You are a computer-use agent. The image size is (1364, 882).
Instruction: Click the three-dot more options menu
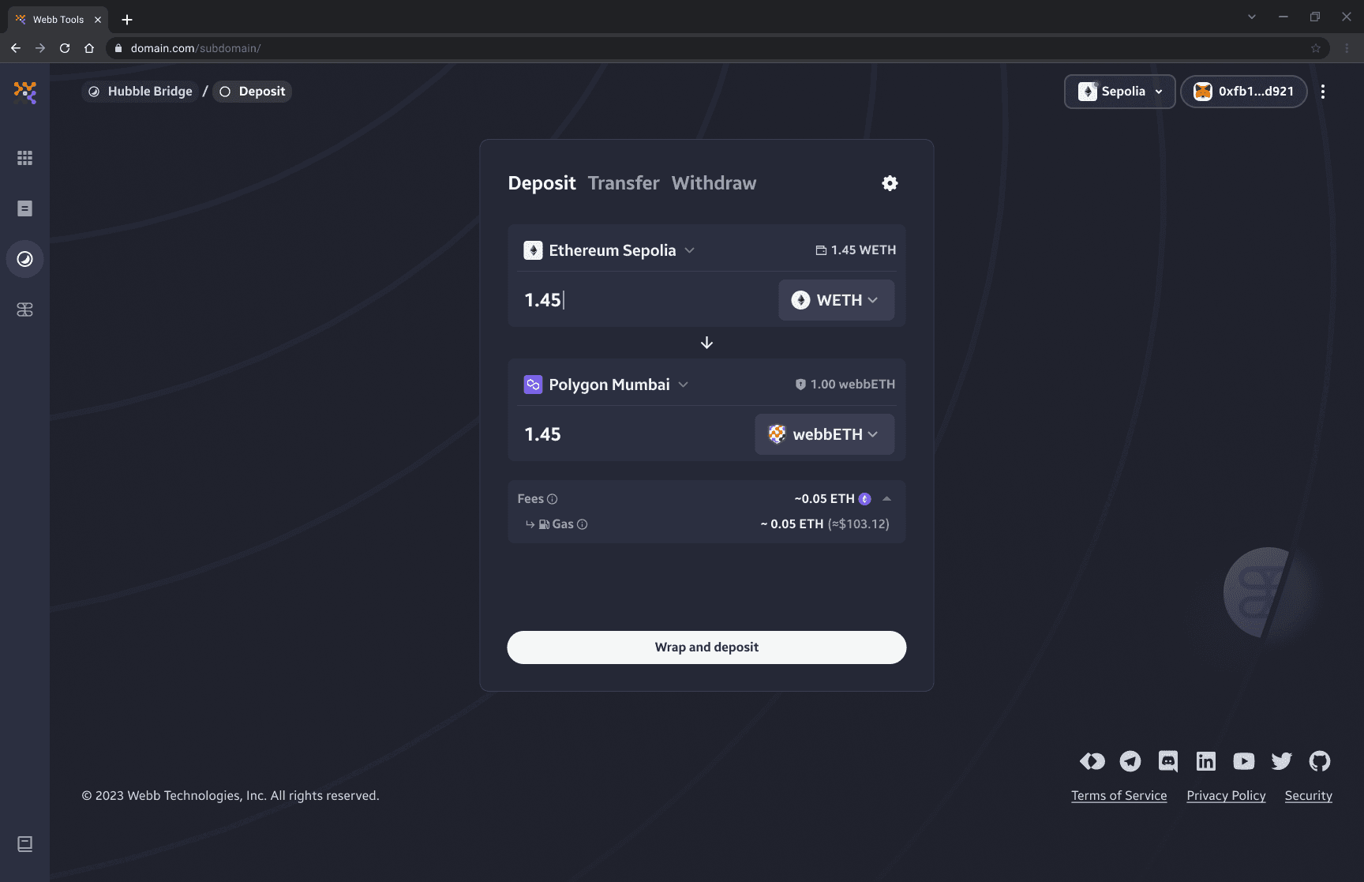coord(1323,92)
